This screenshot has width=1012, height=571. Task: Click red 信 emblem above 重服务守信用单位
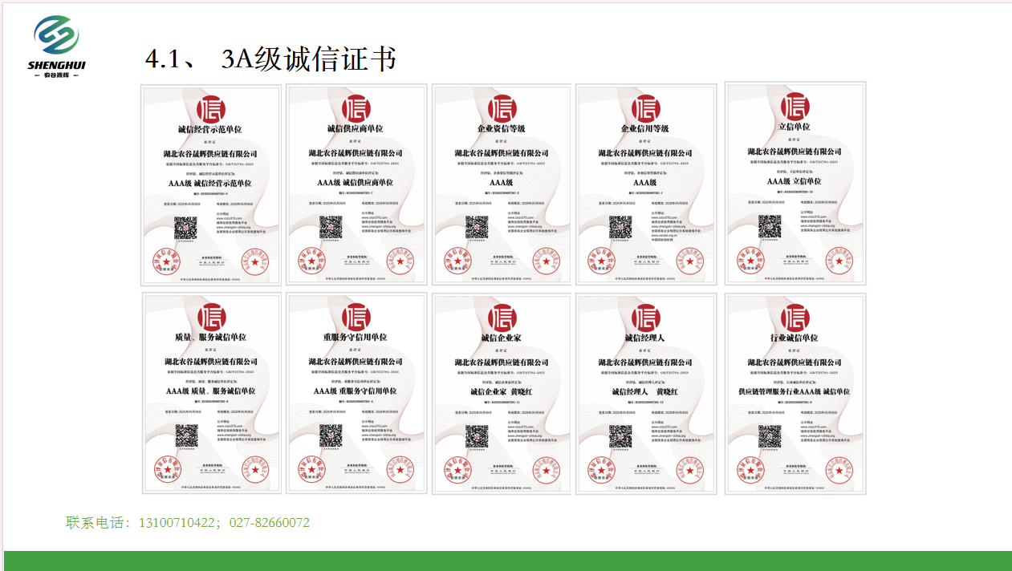tap(356, 318)
